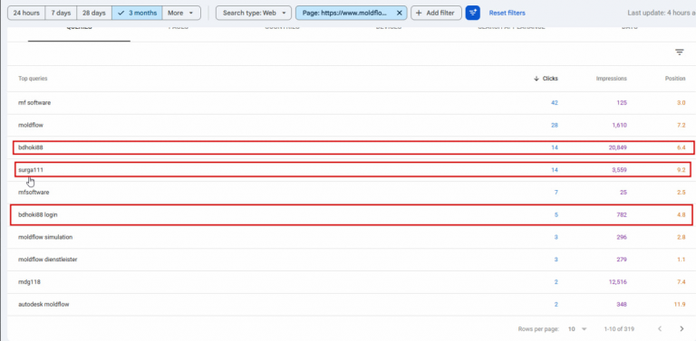Viewport: 696px width, 341px height.
Task: Sort by Position column header
Action: (675, 79)
